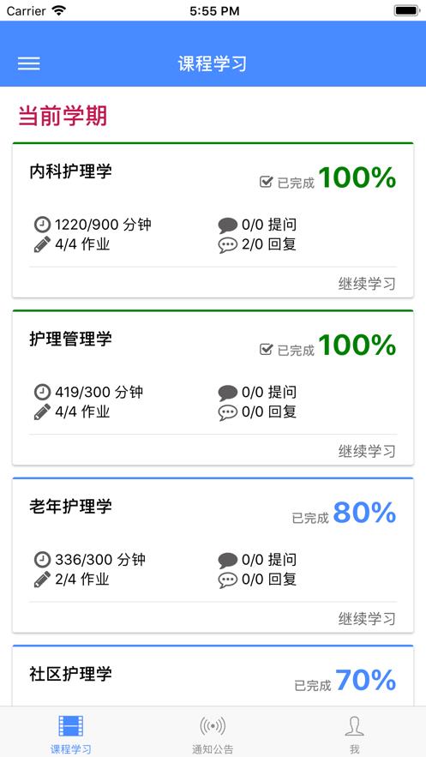Screen dimensions: 426x757
Task: Continue learning 内科护理学 via 继续学习
Action: [367, 284]
